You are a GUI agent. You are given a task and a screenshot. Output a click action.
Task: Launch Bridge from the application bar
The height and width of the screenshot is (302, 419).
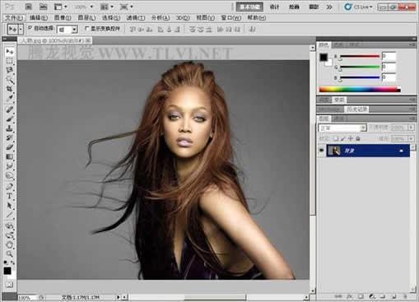28,7
